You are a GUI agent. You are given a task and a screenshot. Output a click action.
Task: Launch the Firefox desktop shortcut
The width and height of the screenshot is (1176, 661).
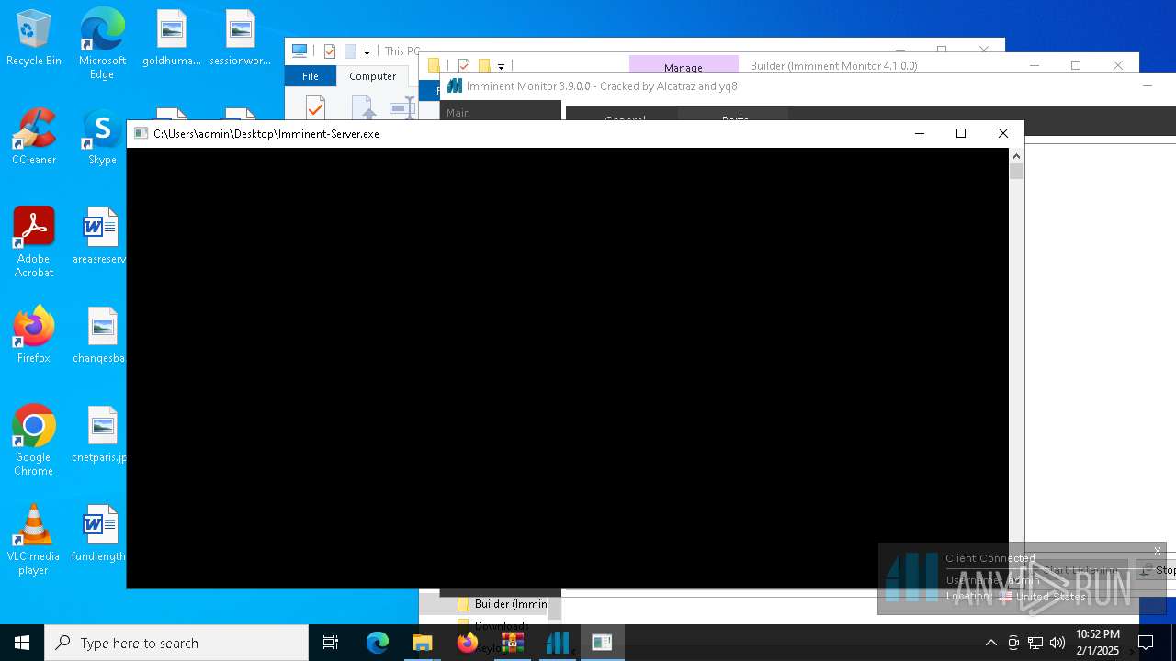coord(33,335)
